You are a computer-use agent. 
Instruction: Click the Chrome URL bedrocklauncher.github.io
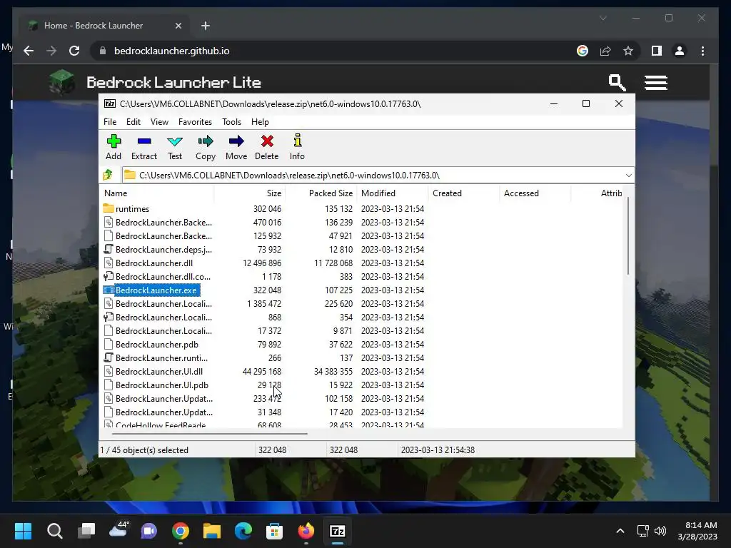171,51
